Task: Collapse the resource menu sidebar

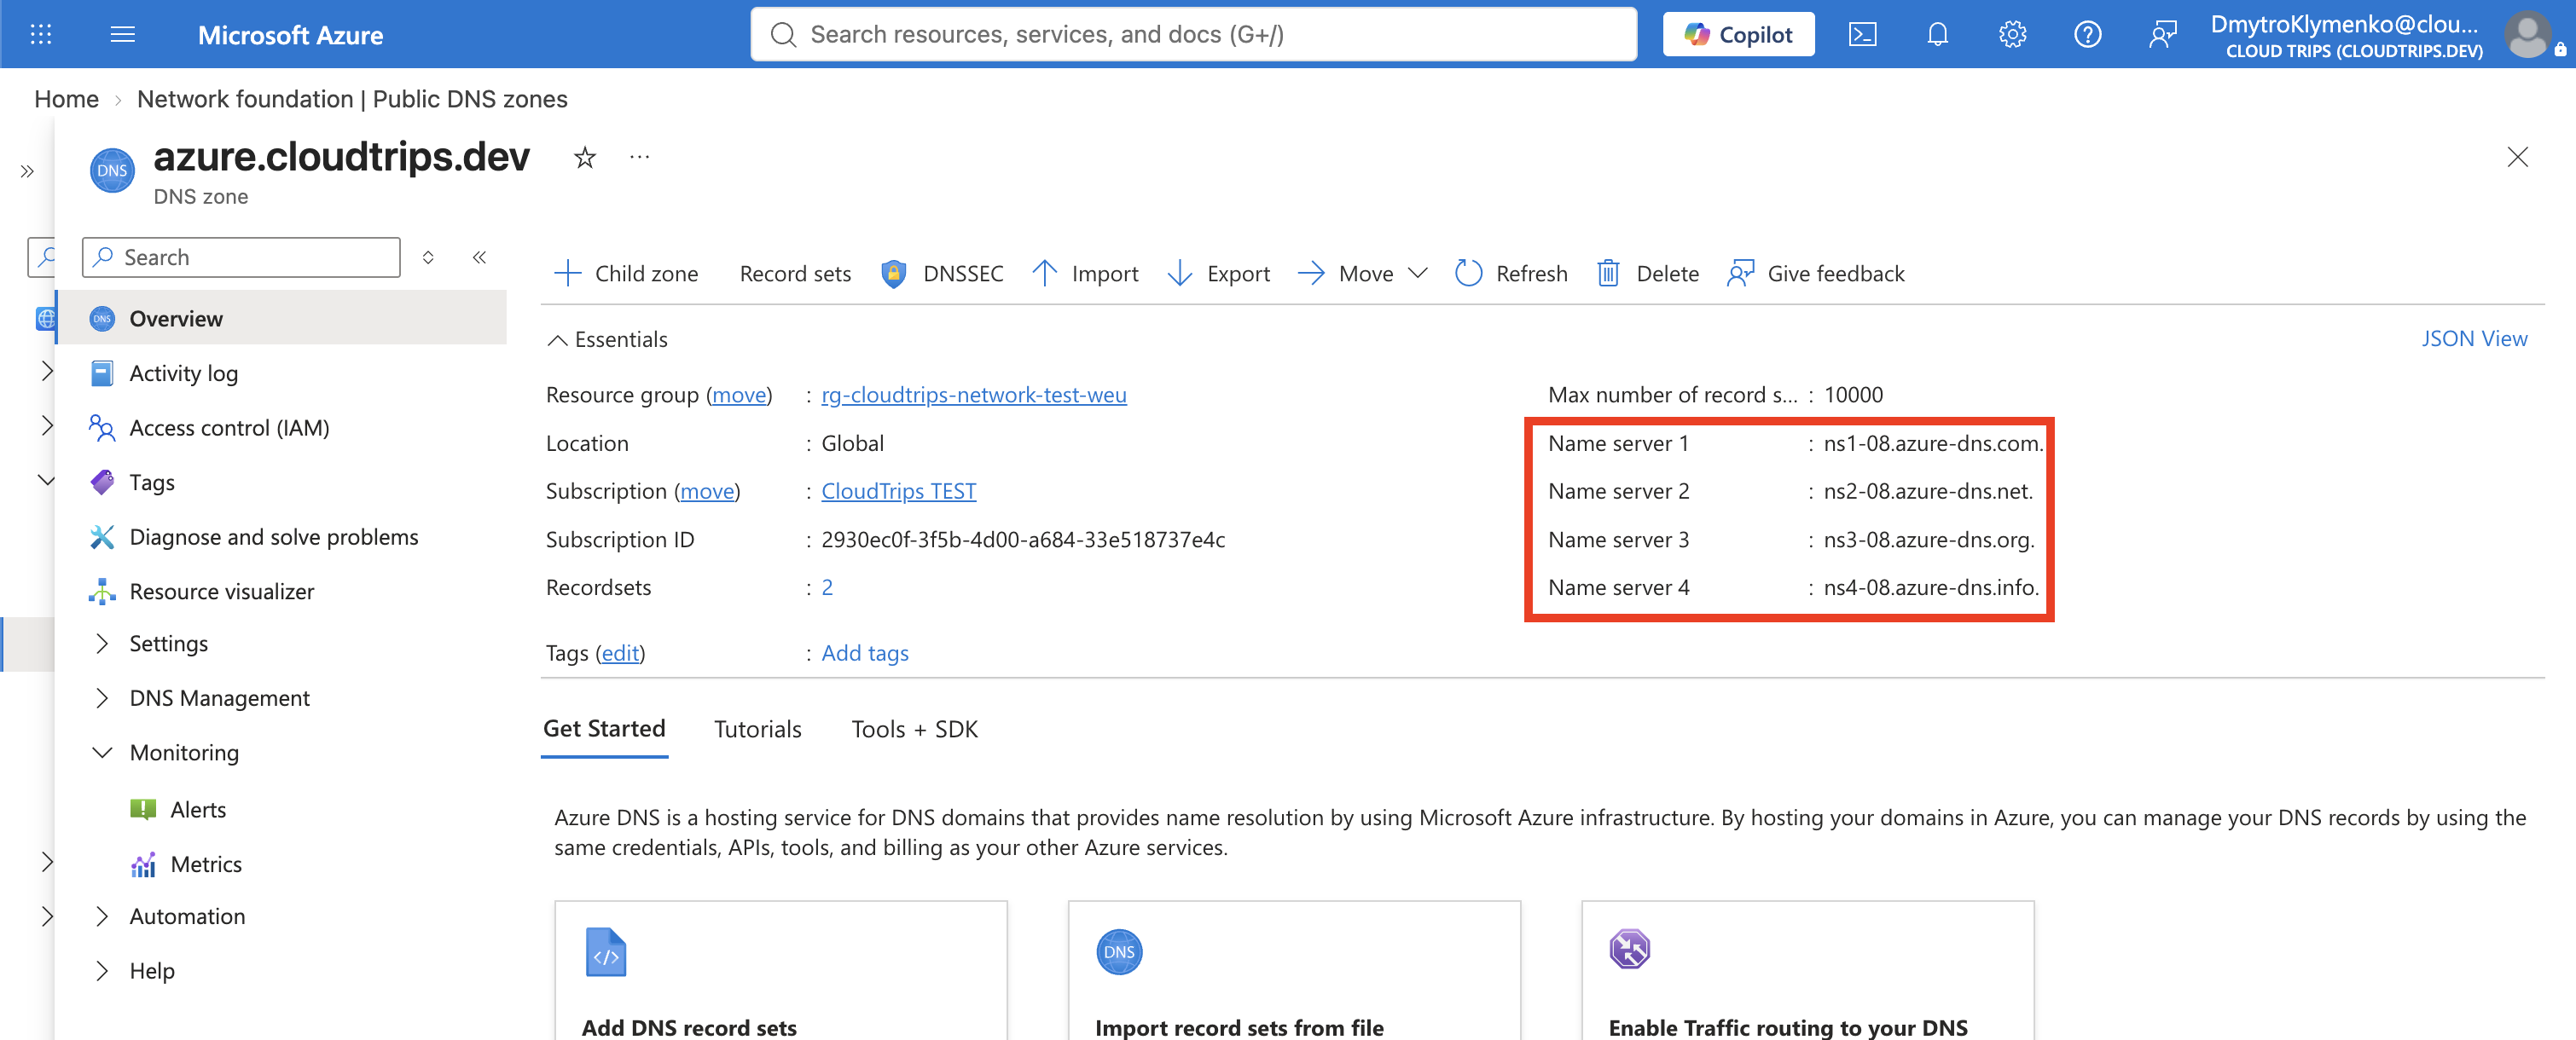Action: click(480, 257)
